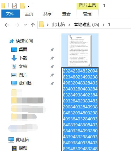This screenshot has width=131, height=151.
Task: Open 视频 in the navigation pane
Action: click(23, 148)
